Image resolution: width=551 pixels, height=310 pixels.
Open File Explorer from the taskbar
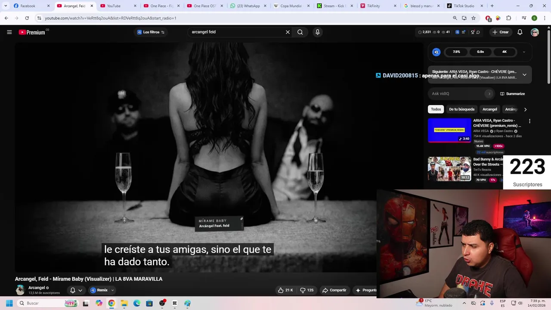pyautogui.click(x=124, y=303)
